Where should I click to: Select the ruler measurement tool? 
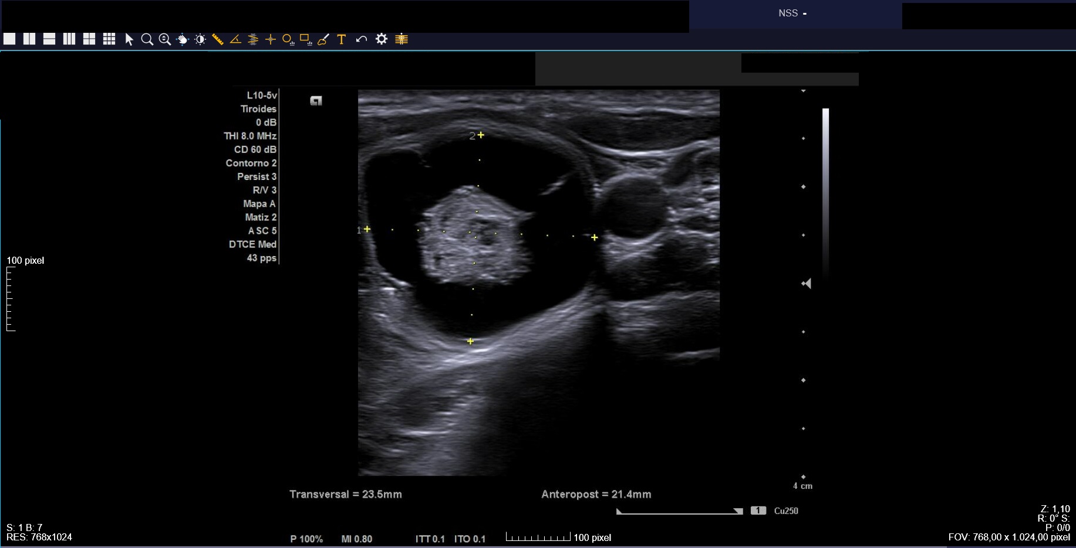coord(218,39)
